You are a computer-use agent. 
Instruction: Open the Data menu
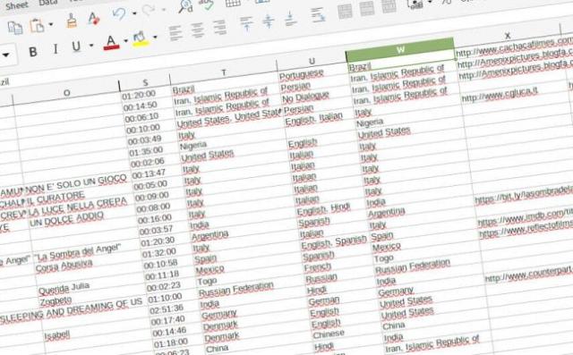click(x=47, y=3)
